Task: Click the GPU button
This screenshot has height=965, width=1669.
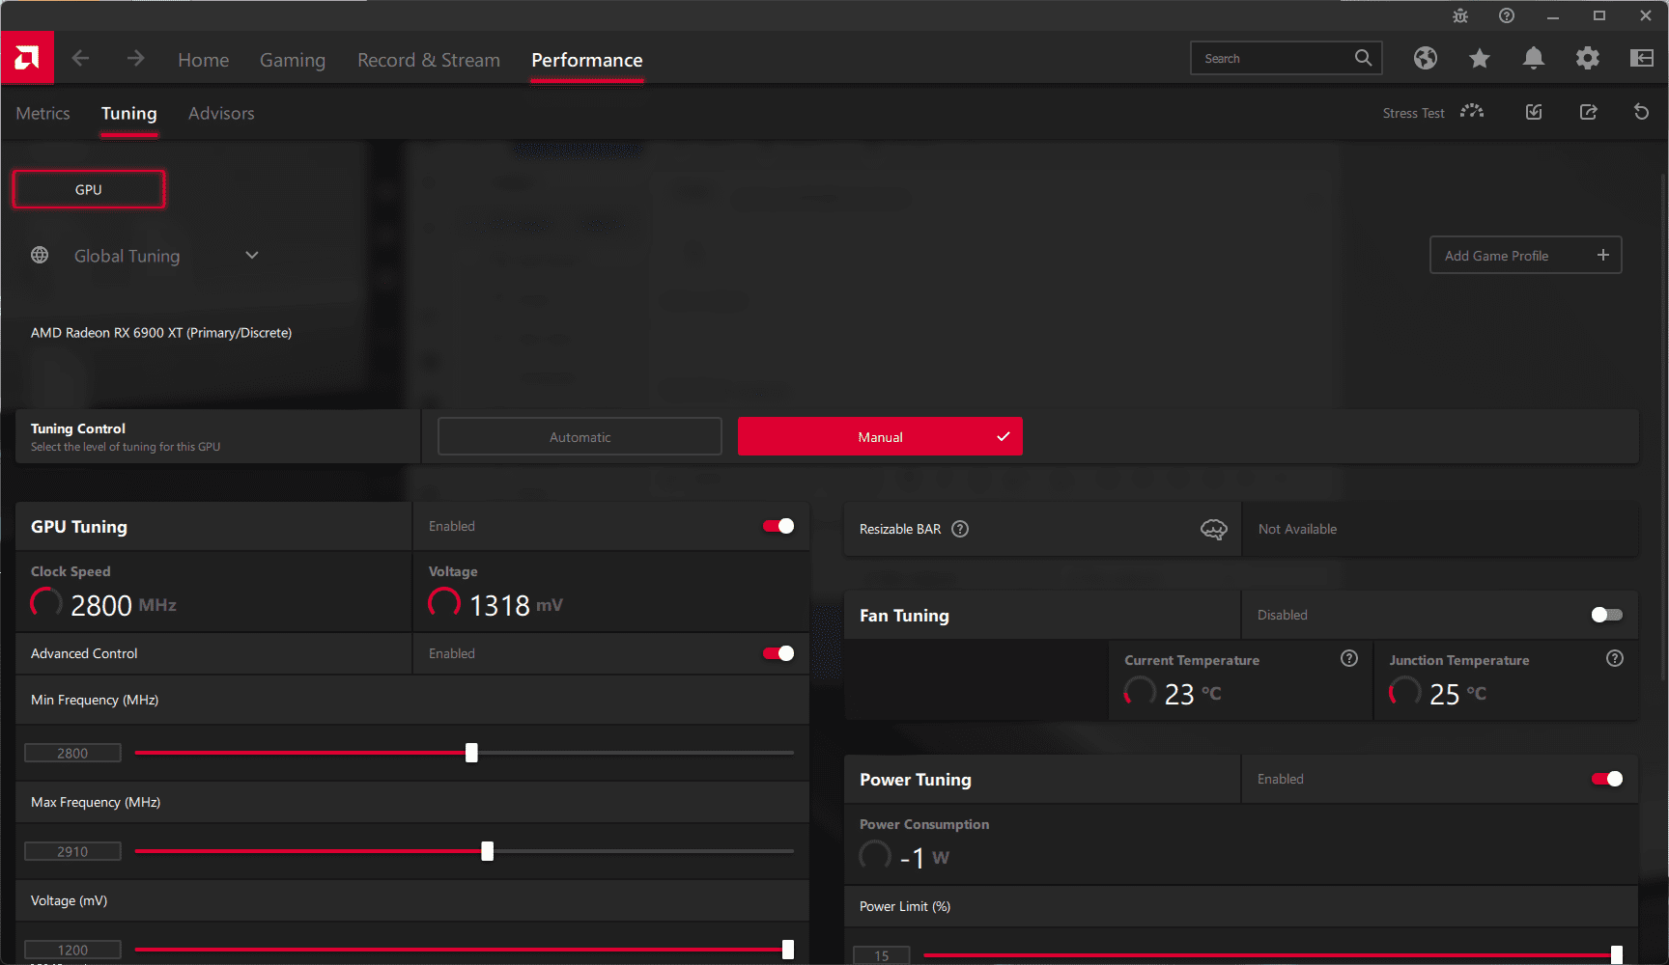Action: click(x=89, y=189)
